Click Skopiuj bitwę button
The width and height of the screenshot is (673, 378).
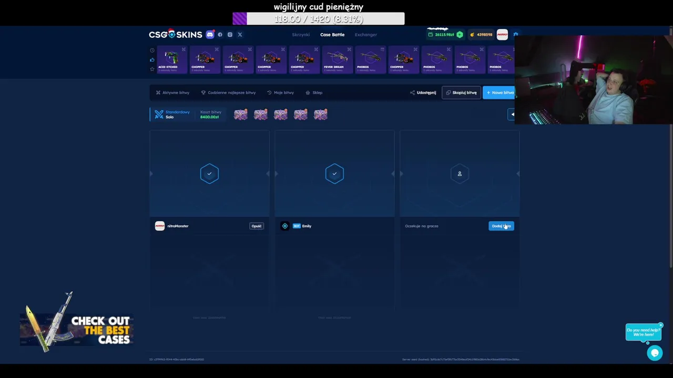(461, 92)
